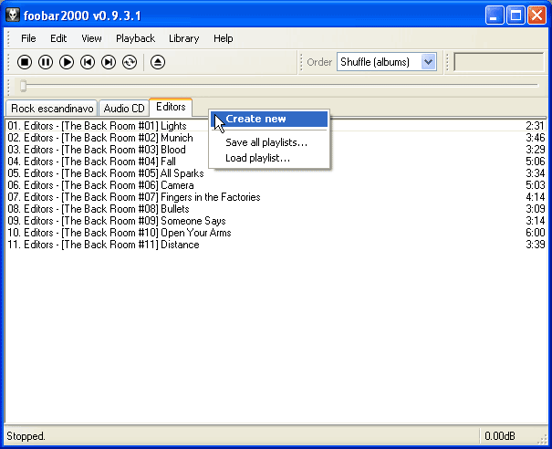The height and width of the screenshot is (449, 552).
Task: Select track 01 Lights
Action: [x=276, y=126]
